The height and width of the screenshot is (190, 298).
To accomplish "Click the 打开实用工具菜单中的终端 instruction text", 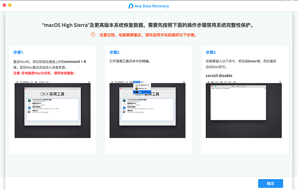I will [130, 61].
